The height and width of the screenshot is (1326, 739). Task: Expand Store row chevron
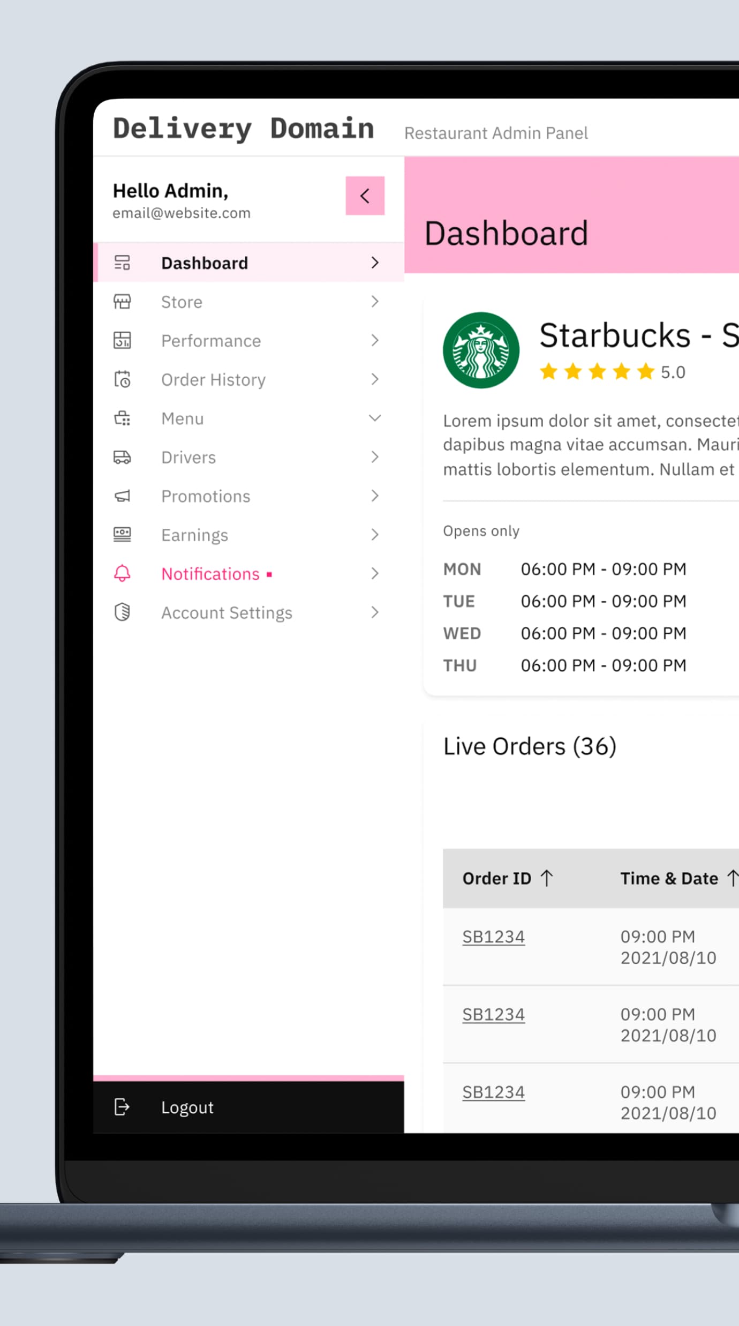(375, 302)
